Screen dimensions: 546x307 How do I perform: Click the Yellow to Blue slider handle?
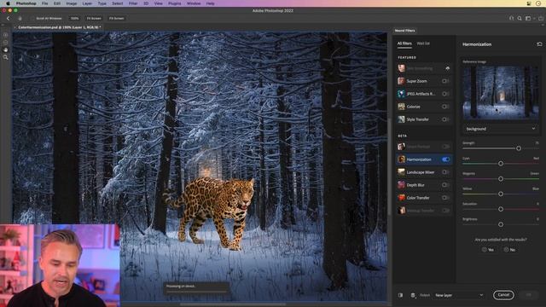[x=501, y=194]
